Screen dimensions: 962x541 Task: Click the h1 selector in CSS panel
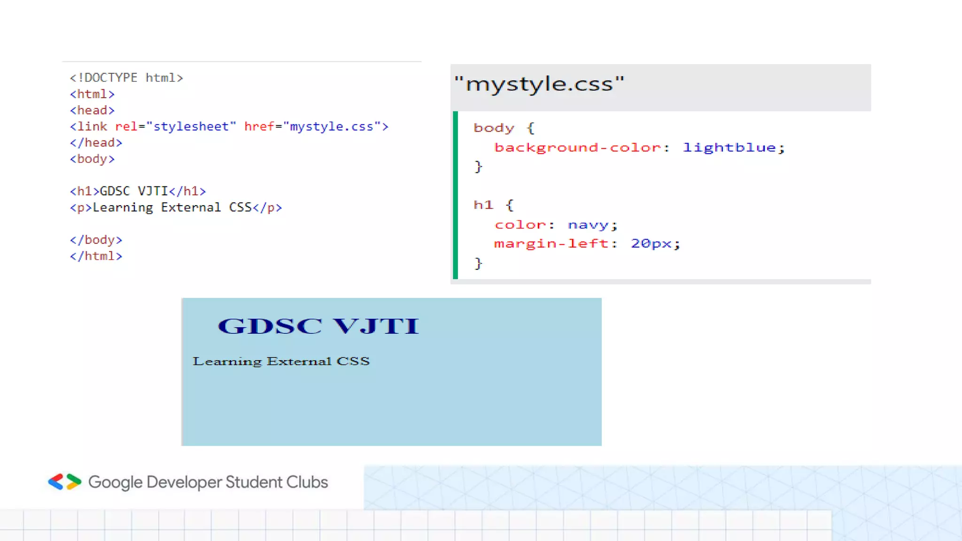[x=483, y=205]
